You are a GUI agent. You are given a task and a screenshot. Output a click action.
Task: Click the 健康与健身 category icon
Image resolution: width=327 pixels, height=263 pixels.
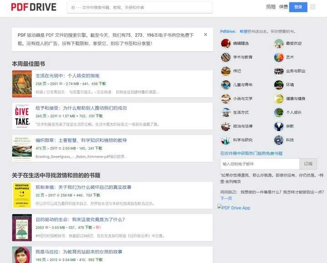pyautogui.click(x=278, y=98)
